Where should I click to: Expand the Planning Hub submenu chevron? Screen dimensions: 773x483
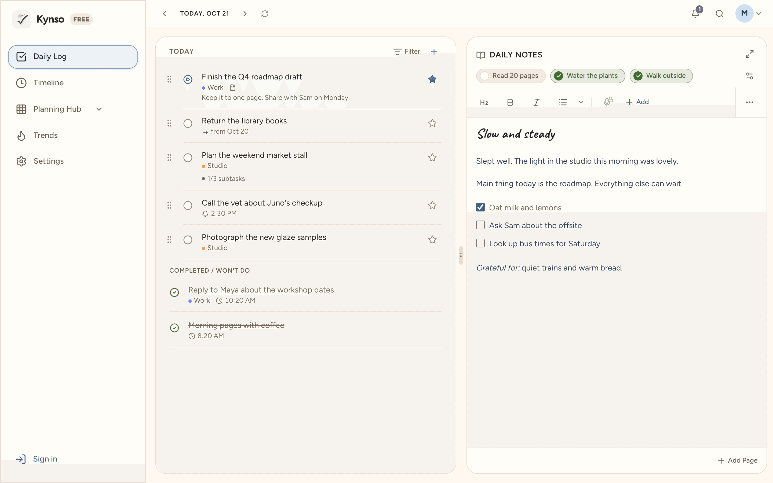click(99, 109)
